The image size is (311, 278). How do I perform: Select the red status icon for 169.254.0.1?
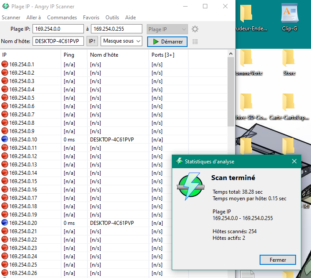click(4, 64)
